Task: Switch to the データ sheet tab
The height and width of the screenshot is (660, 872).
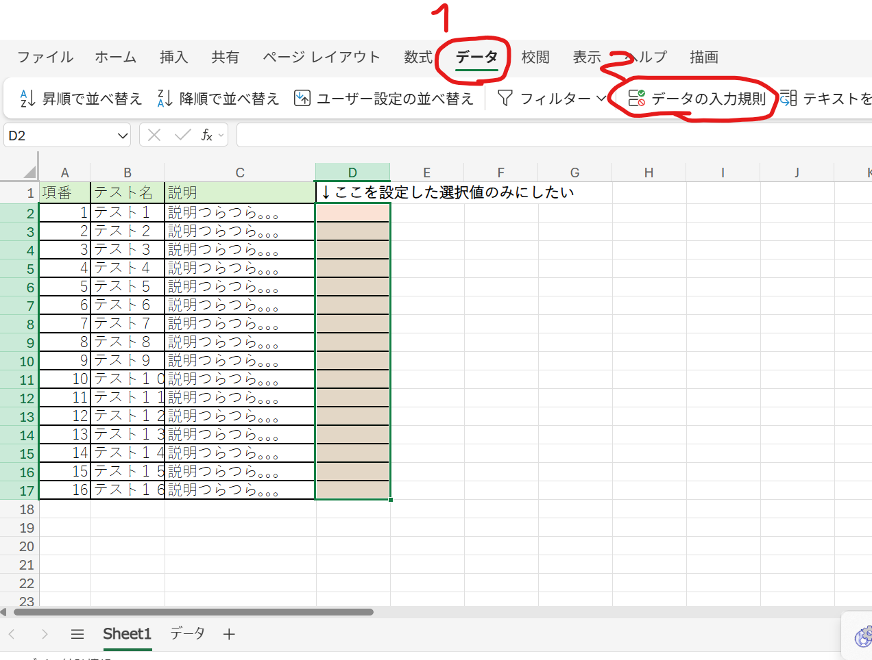Action: (187, 634)
